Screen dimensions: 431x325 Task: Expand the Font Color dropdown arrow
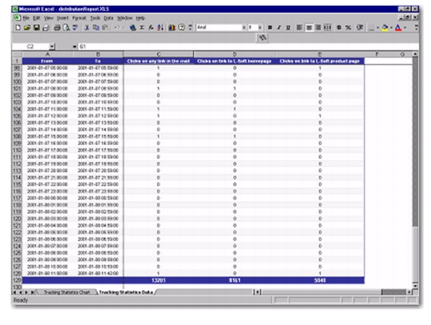pyautogui.click(x=405, y=28)
